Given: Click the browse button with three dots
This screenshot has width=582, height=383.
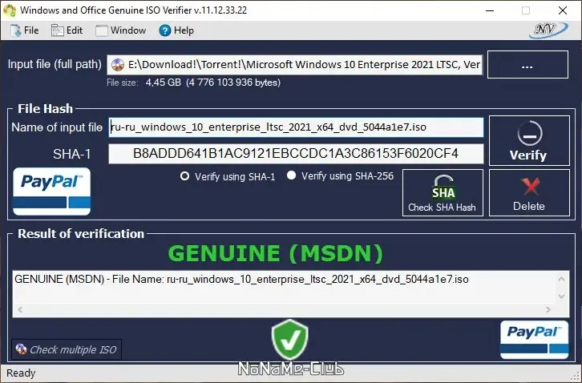Looking at the screenshot, I should (x=527, y=65).
